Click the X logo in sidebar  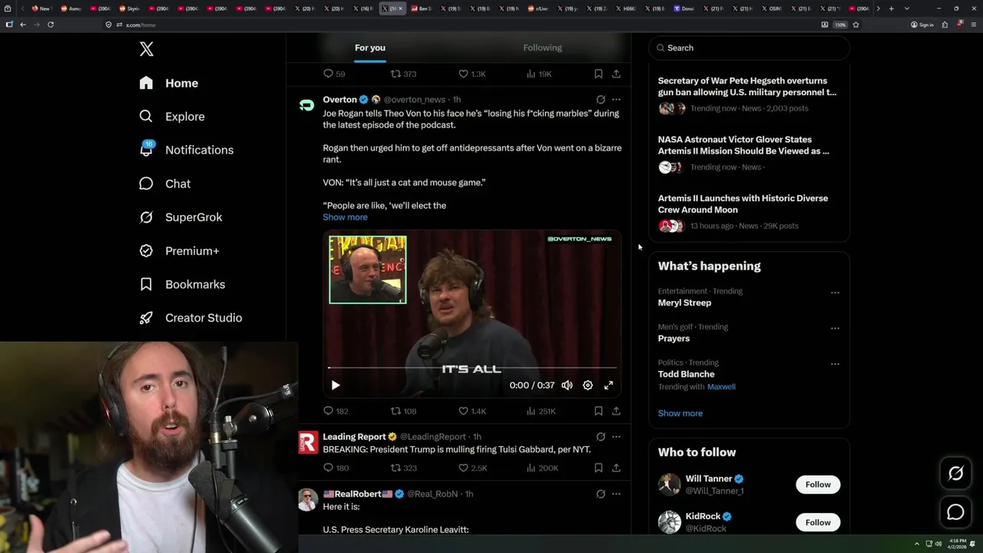pos(147,49)
